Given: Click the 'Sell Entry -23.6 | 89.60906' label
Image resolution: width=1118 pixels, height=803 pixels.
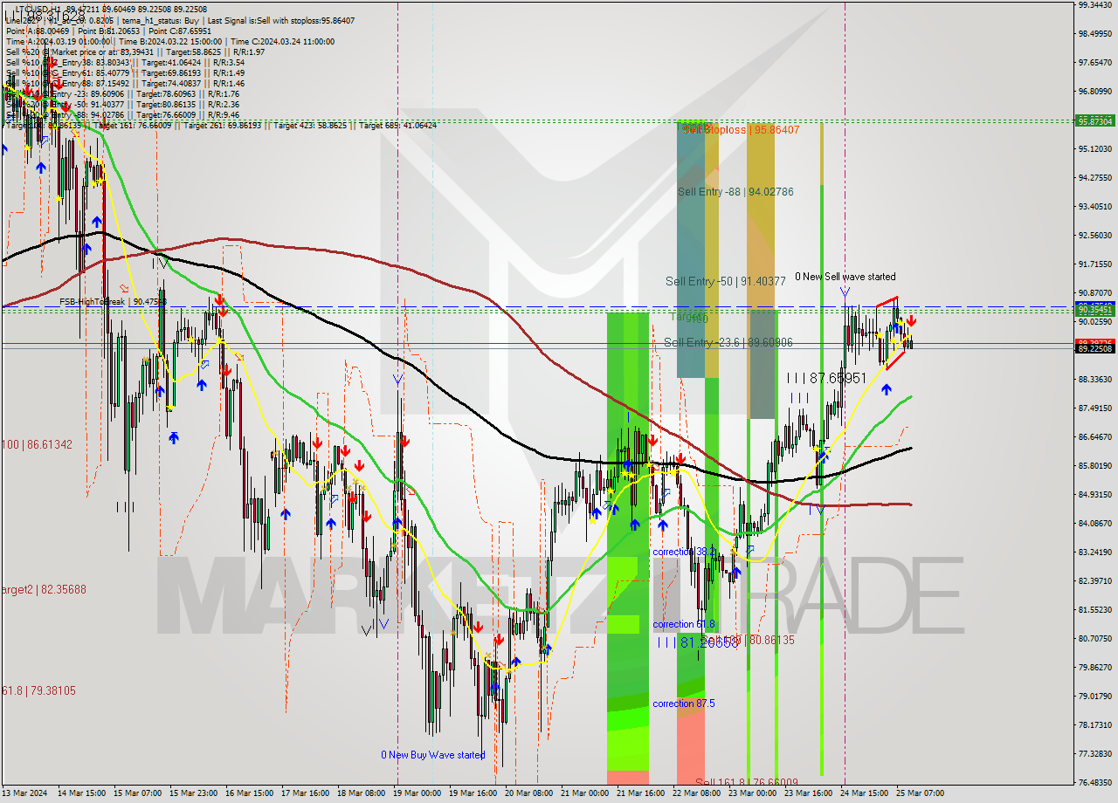Looking at the screenshot, I should tap(728, 342).
